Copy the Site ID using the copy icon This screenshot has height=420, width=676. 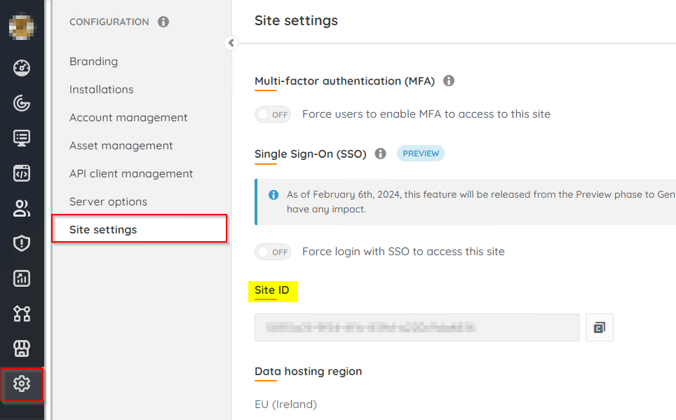pos(600,327)
